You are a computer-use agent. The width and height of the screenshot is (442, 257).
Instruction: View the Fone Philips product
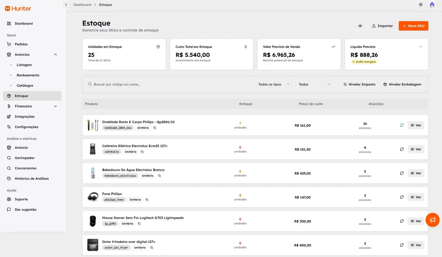pos(416,197)
